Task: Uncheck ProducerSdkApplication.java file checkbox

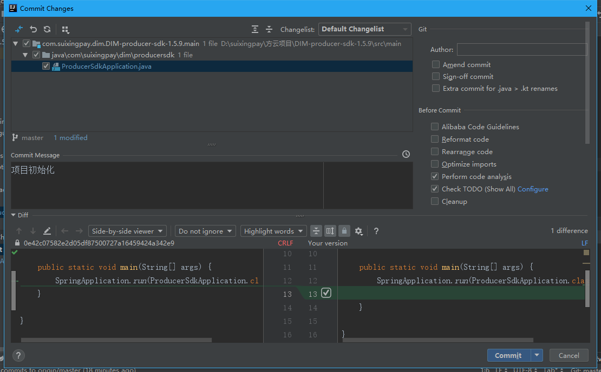Action: [x=46, y=67]
